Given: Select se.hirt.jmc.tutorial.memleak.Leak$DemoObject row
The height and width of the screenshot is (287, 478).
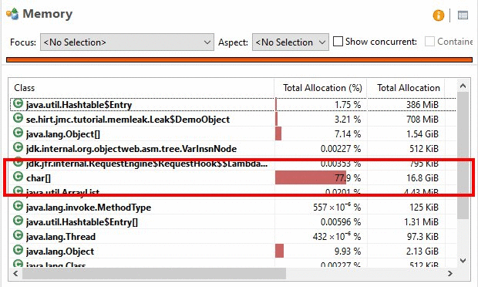Looking at the screenshot, I should 234,120.
